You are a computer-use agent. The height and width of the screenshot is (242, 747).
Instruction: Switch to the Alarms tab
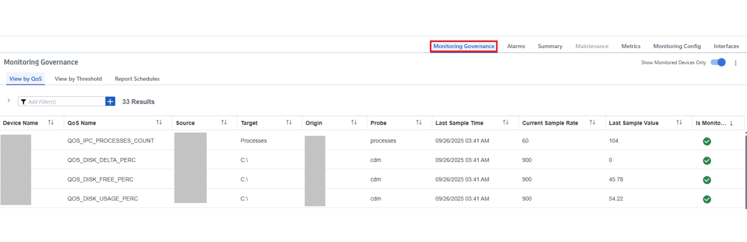(x=516, y=46)
